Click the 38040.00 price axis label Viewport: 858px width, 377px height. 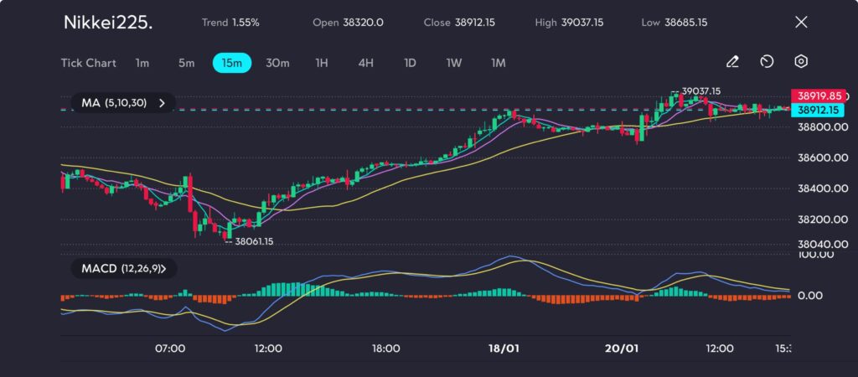click(823, 245)
